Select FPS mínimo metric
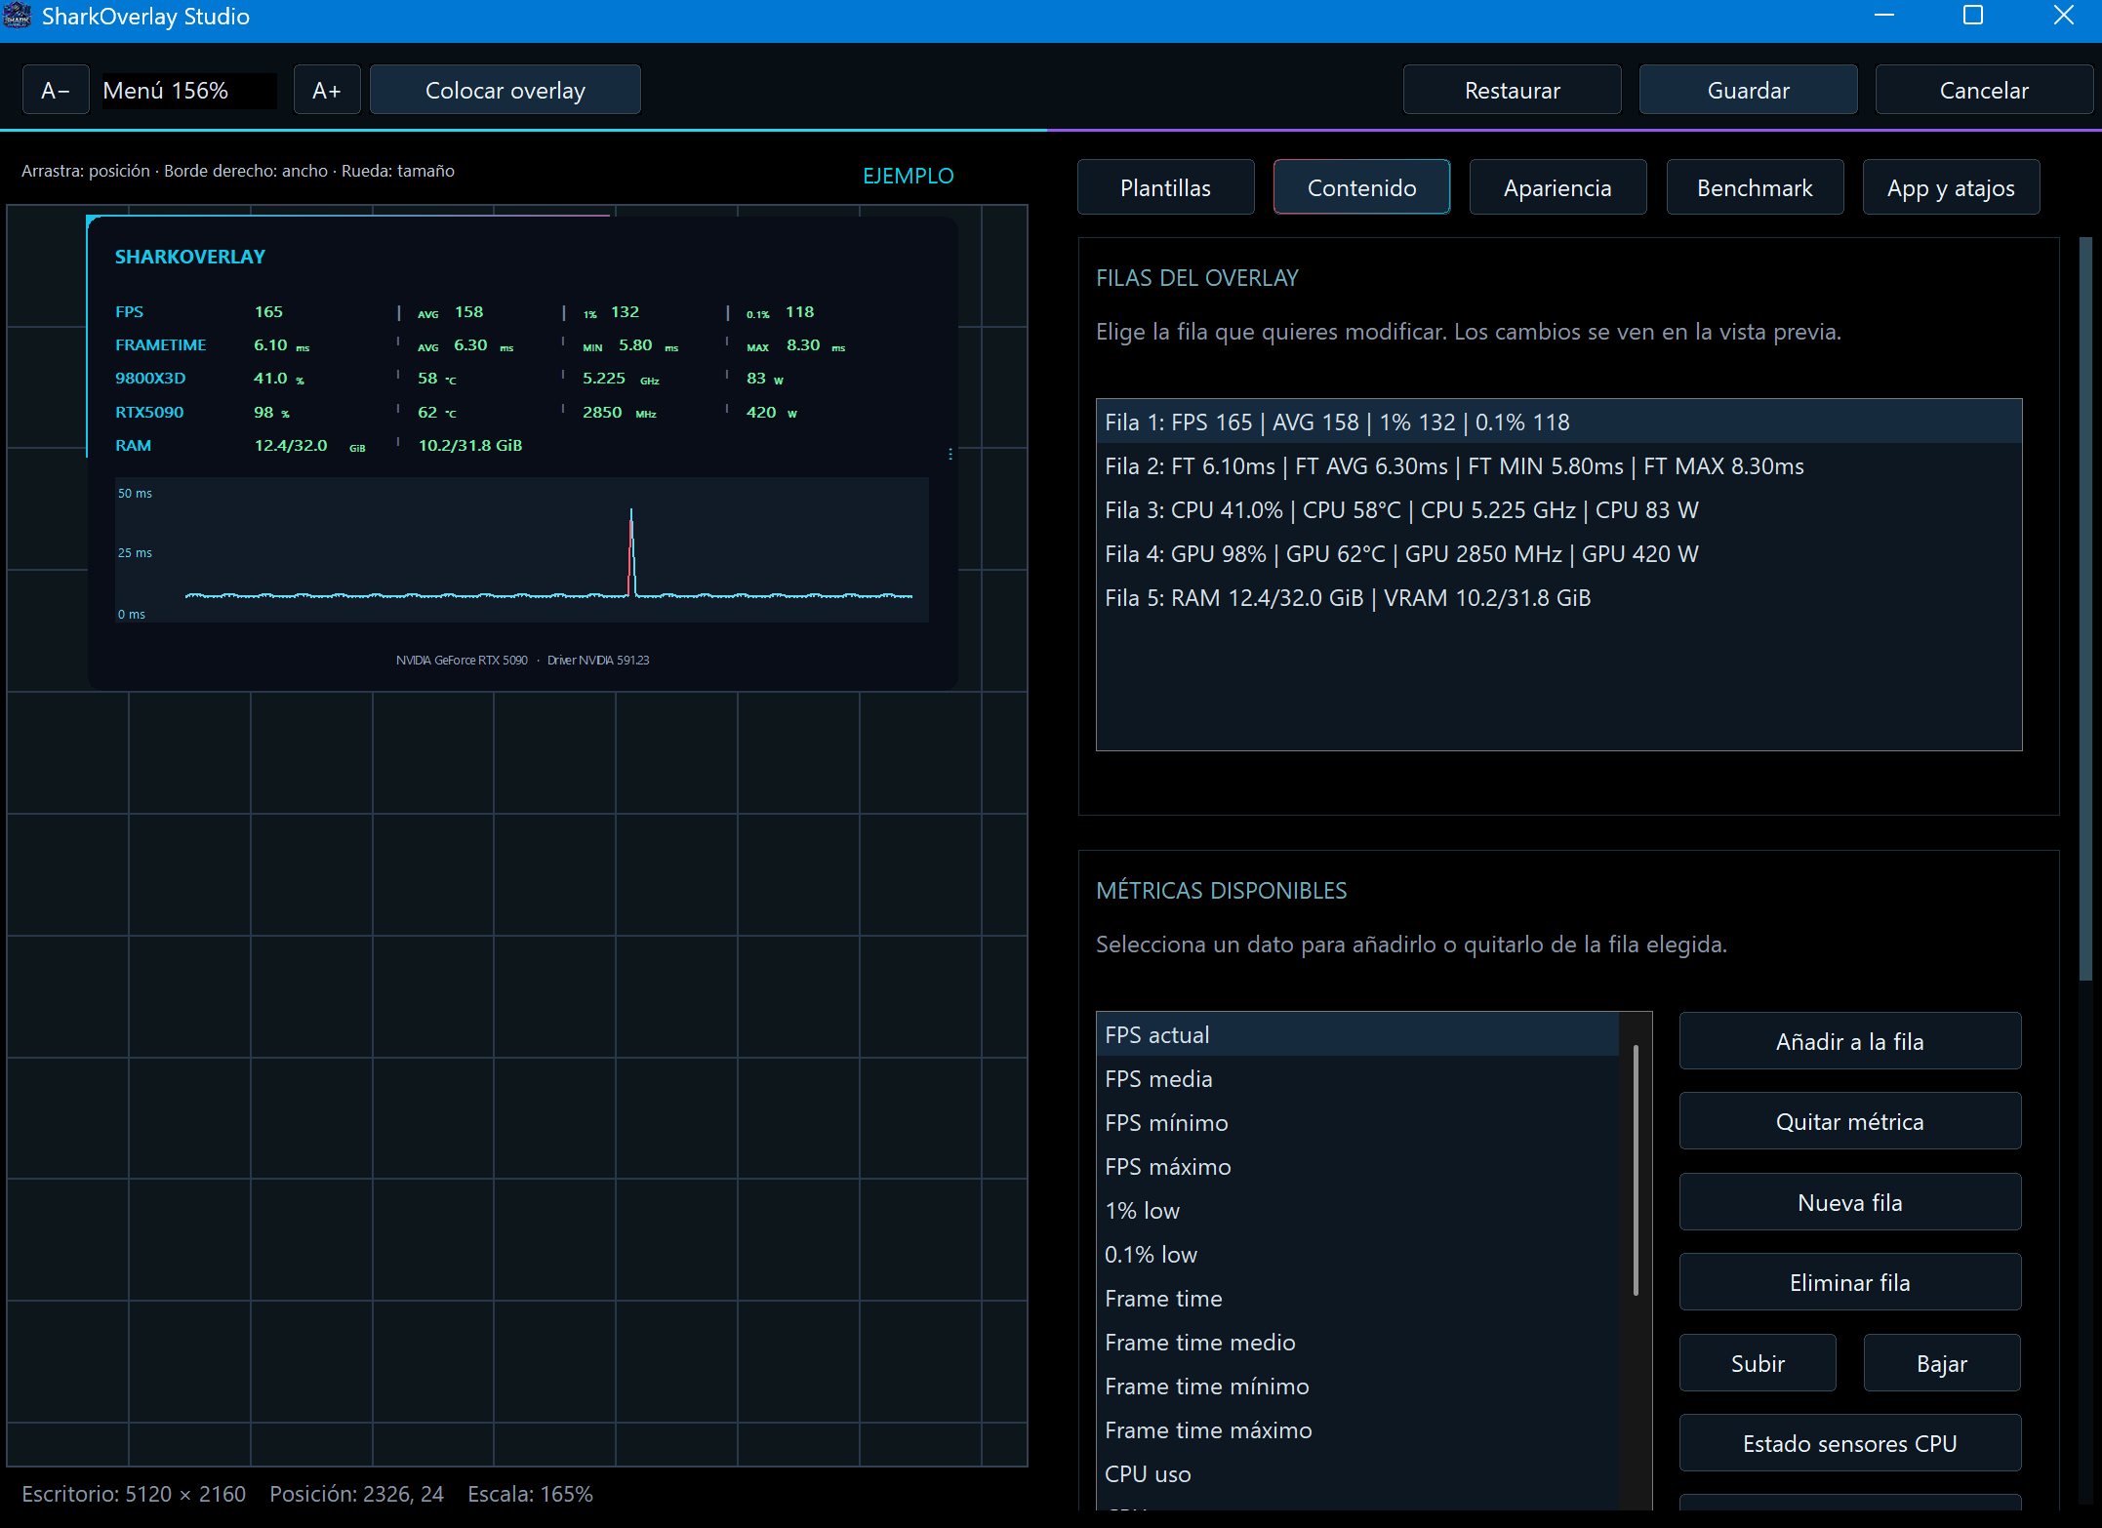This screenshot has width=2102, height=1528. [x=1357, y=1122]
